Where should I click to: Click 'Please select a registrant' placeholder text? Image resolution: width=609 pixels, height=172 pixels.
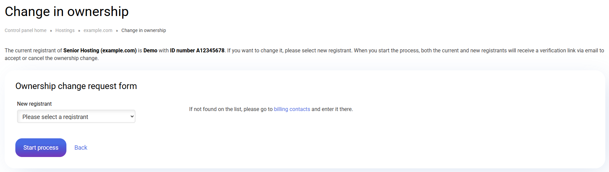click(x=55, y=117)
